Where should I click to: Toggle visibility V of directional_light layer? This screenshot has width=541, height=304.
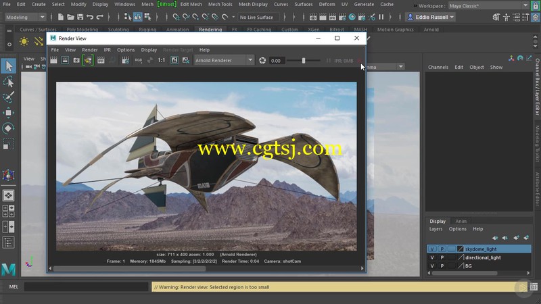pyautogui.click(x=432, y=257)
